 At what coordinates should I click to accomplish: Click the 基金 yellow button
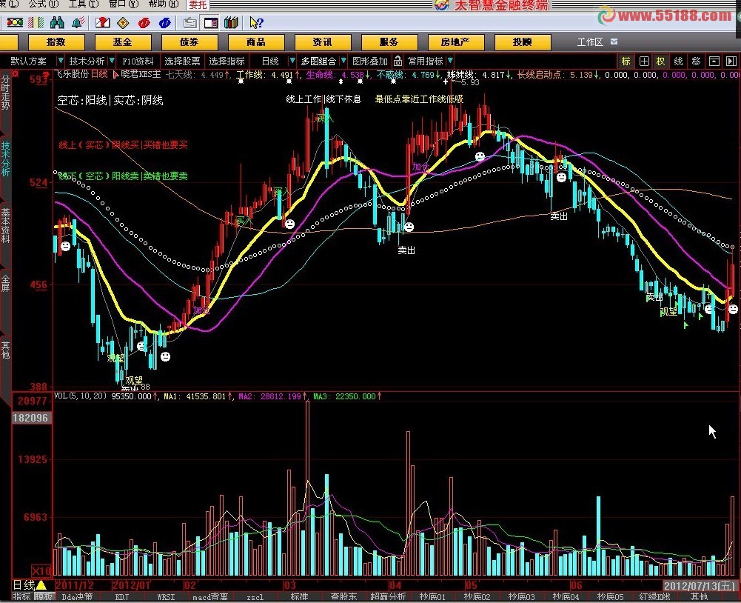tap(123, 42)
